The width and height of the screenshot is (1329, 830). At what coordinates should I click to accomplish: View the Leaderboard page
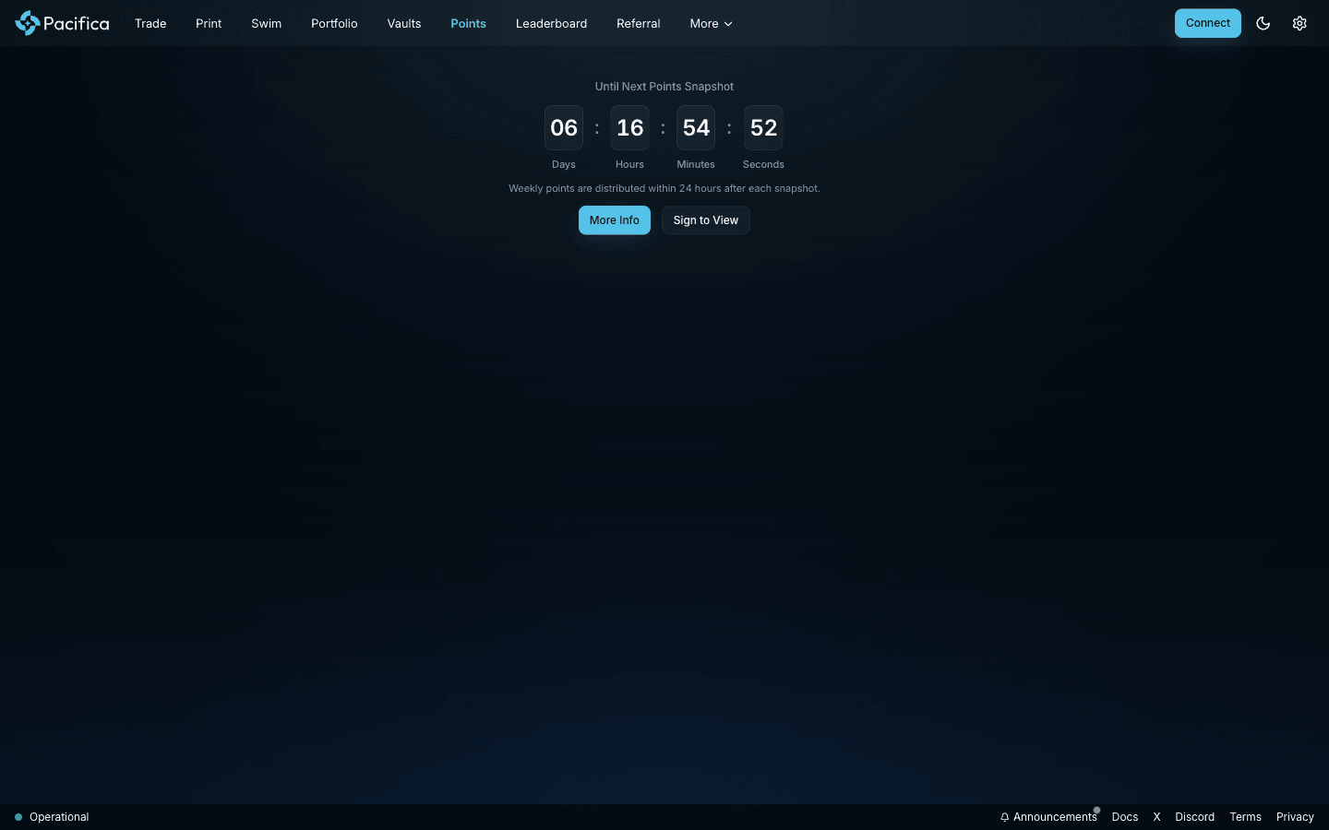coord(551,23)
